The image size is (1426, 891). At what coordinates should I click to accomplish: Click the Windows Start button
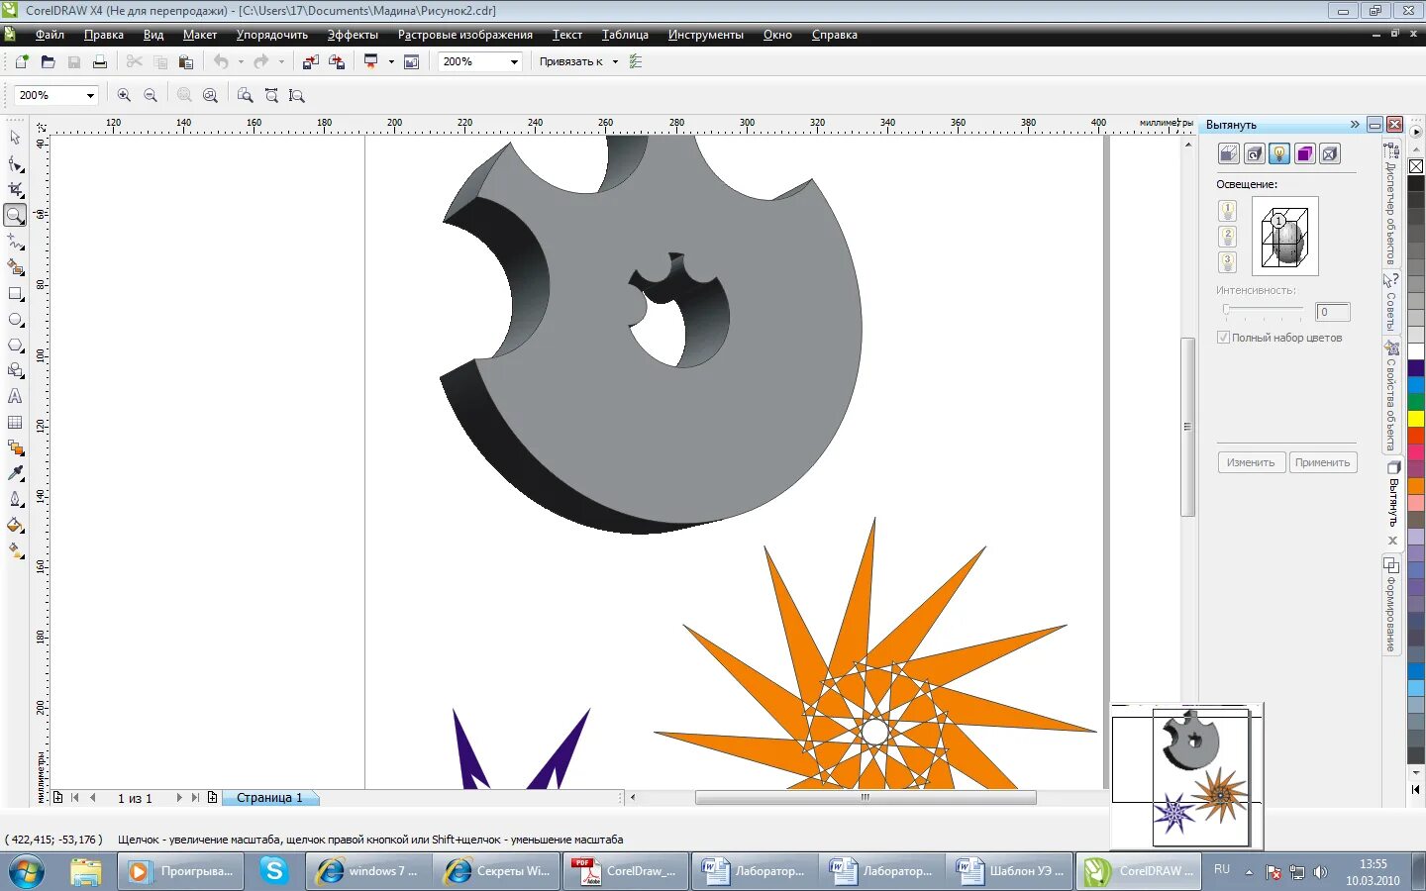[x=27, y=872]
